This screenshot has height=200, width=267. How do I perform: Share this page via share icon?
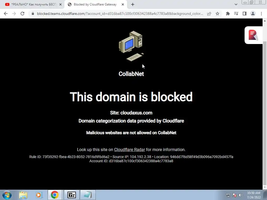click(x=209, y=14)
